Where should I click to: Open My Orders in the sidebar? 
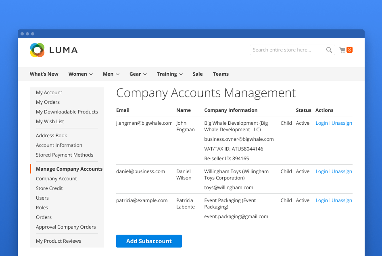point(48,102)
